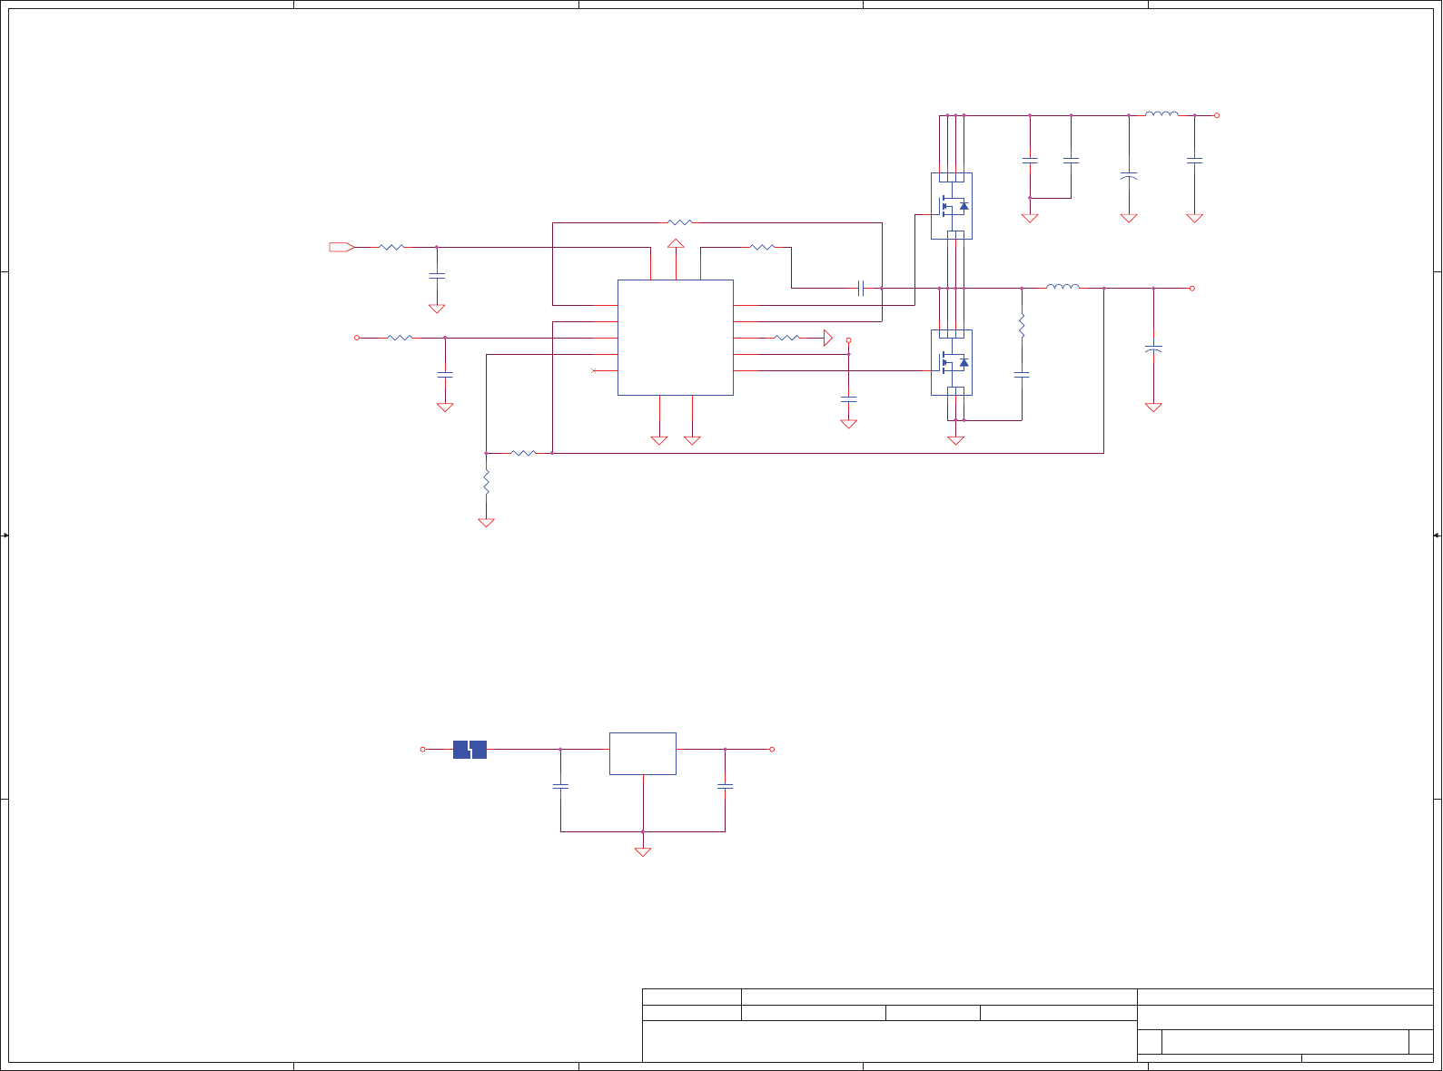Screen dimensions: 1443x1071
Task: Select the inductor on the top power rail
Action: tap(1161, 114)
